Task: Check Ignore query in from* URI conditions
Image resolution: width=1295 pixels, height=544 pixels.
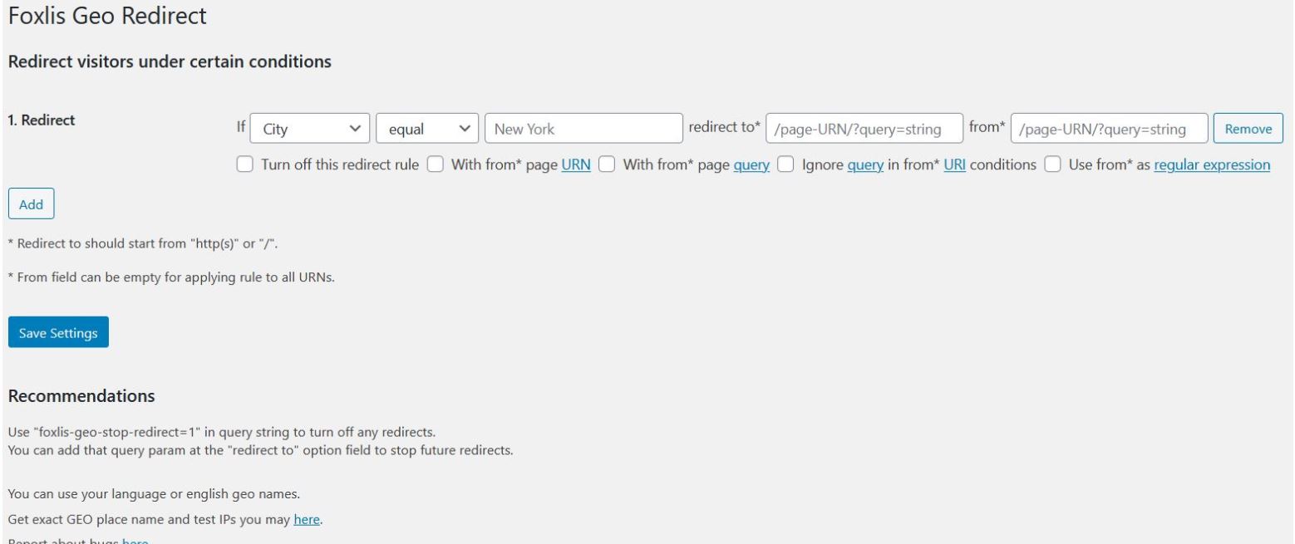Action: 785,164
